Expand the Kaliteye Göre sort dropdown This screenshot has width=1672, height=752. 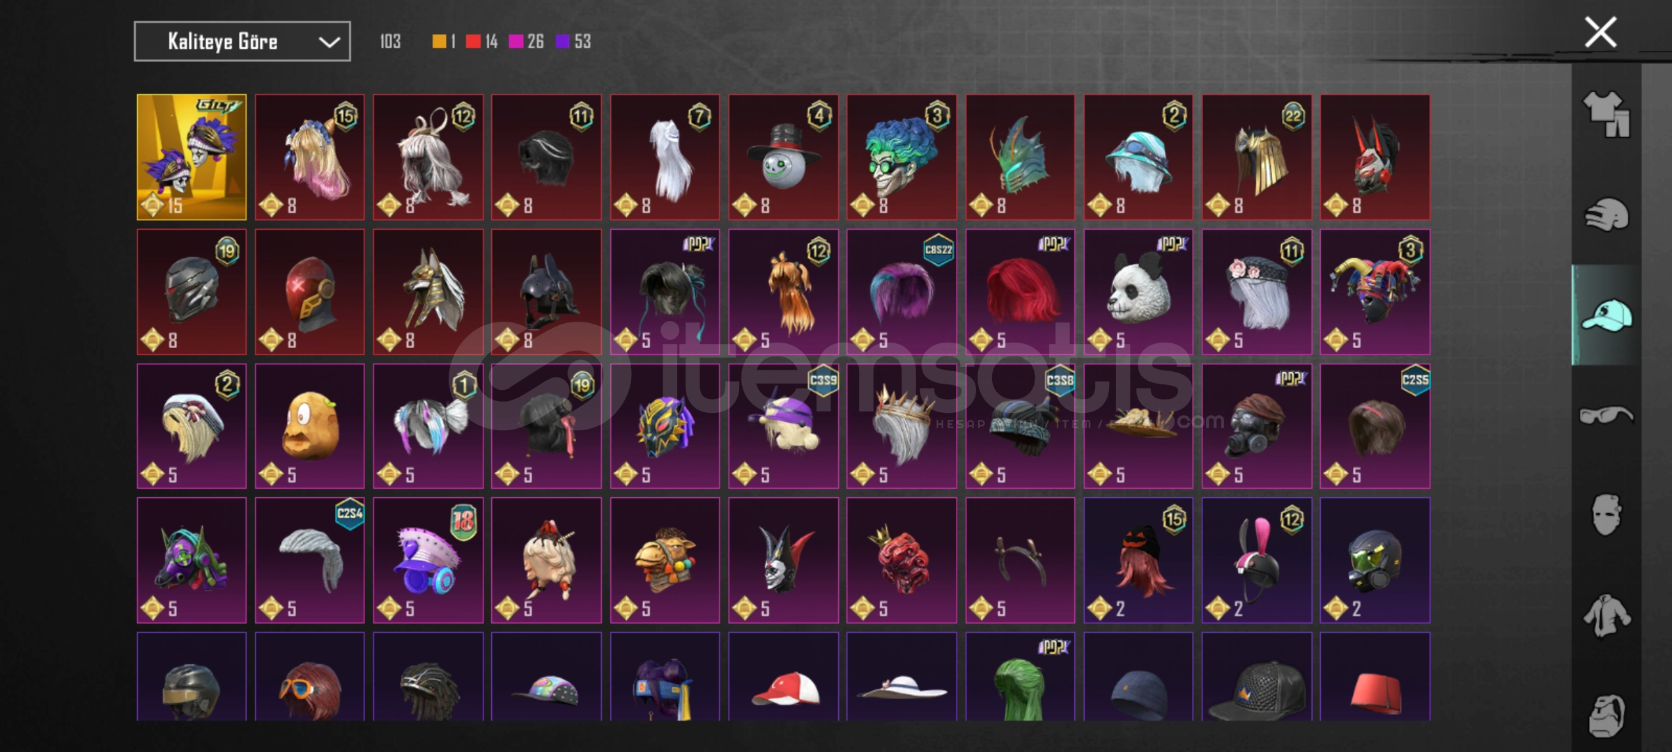click(242, 42)
